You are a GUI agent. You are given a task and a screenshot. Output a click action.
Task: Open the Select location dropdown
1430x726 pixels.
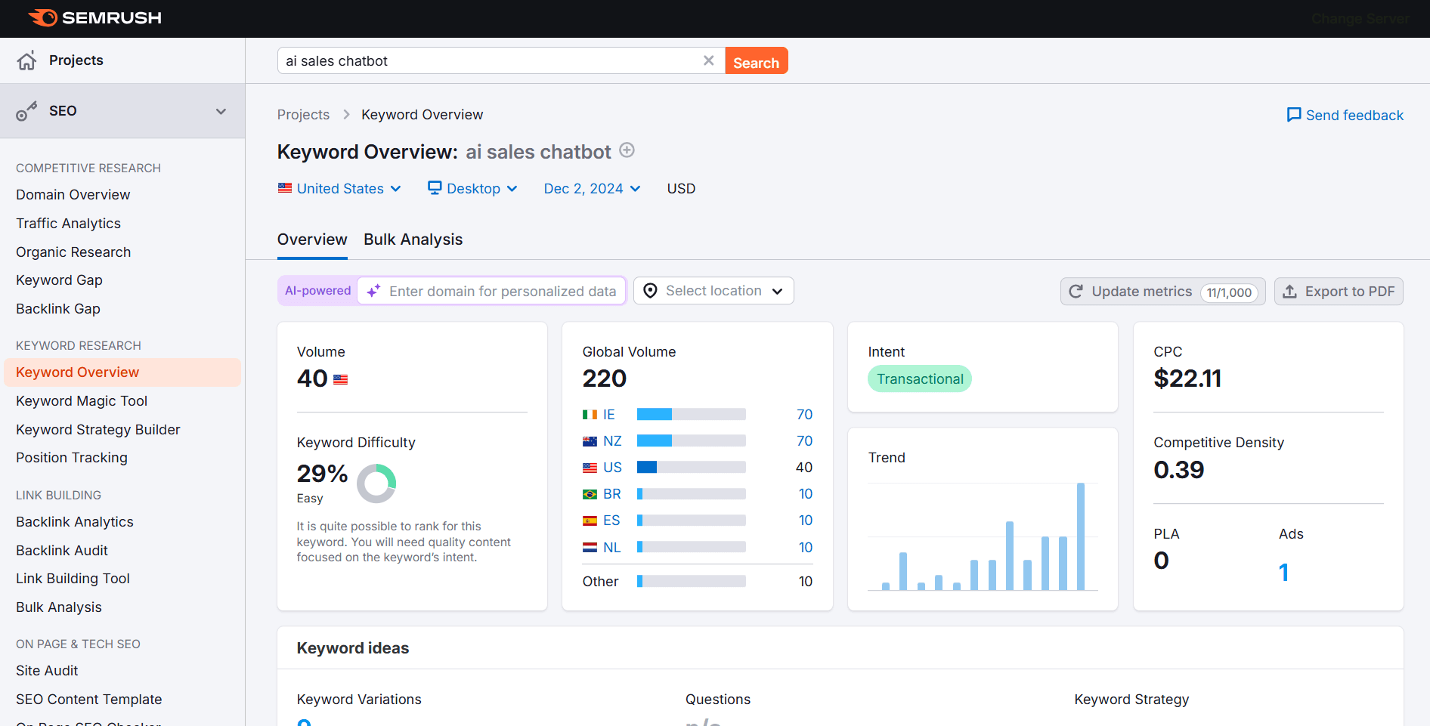[x=713, y=291]
